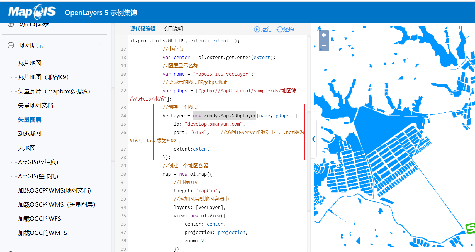Open the 瓦片地图（兼容K9） example
This screenshot has height=252, width=475.
point(43,77)
